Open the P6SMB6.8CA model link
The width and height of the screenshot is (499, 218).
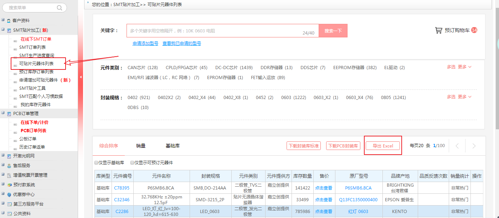[x=359, y=188]
